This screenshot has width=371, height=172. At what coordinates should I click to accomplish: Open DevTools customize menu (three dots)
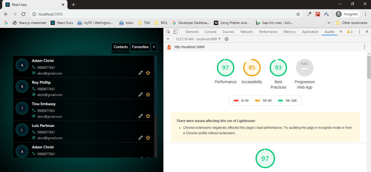pyautogui.click(x=359, y=32)
